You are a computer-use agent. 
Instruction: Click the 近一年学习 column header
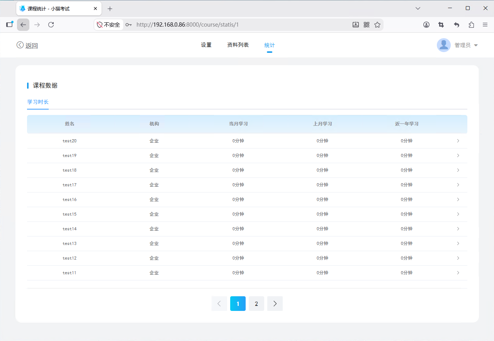407,124
